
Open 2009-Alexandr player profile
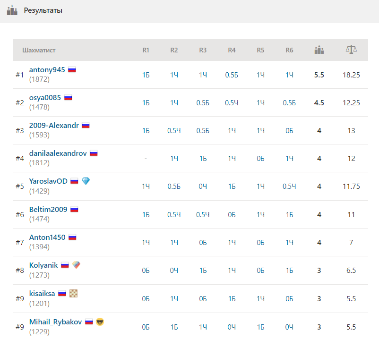(x=54, y=126)
